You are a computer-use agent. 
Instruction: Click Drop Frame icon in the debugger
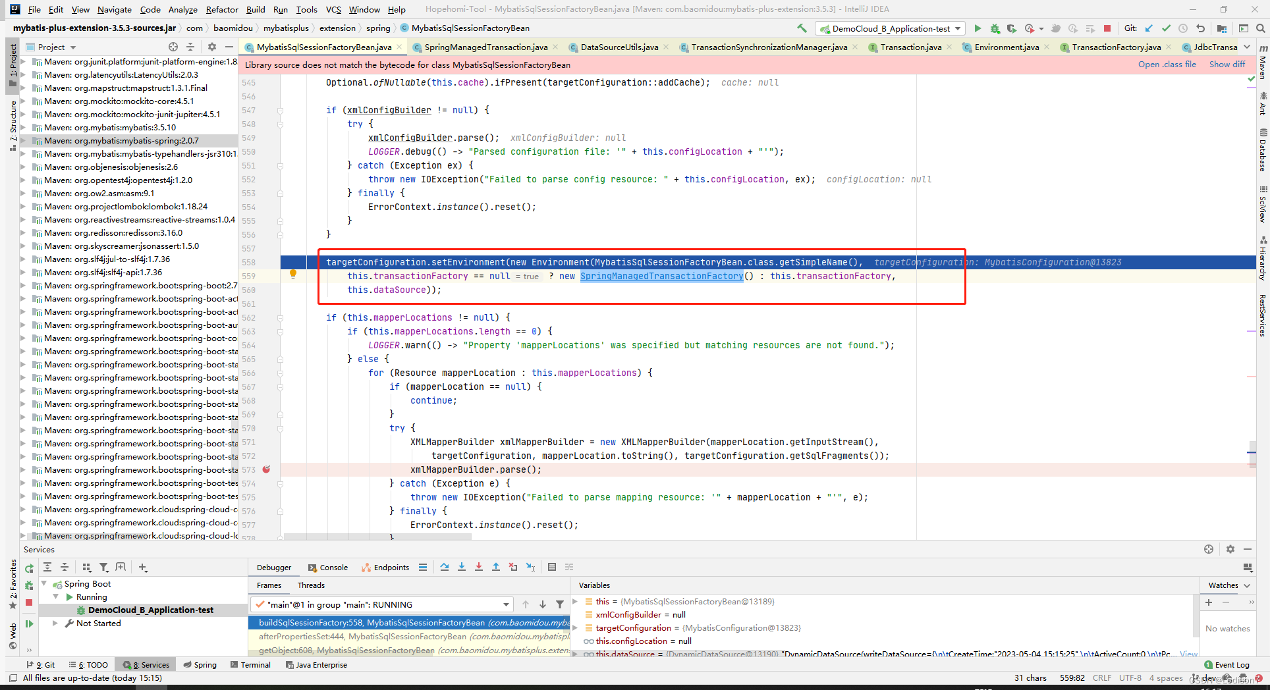point(513,567)
